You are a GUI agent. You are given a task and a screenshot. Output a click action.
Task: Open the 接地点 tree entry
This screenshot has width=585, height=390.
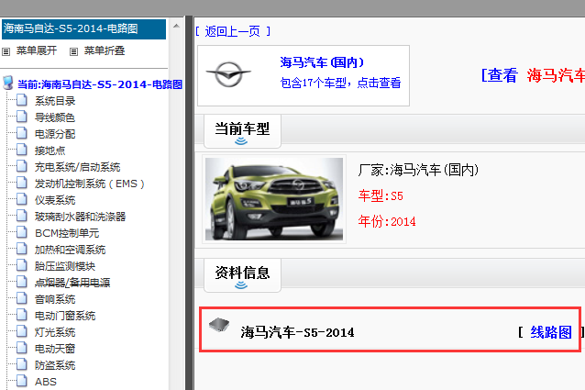click(x=50, y=150)
